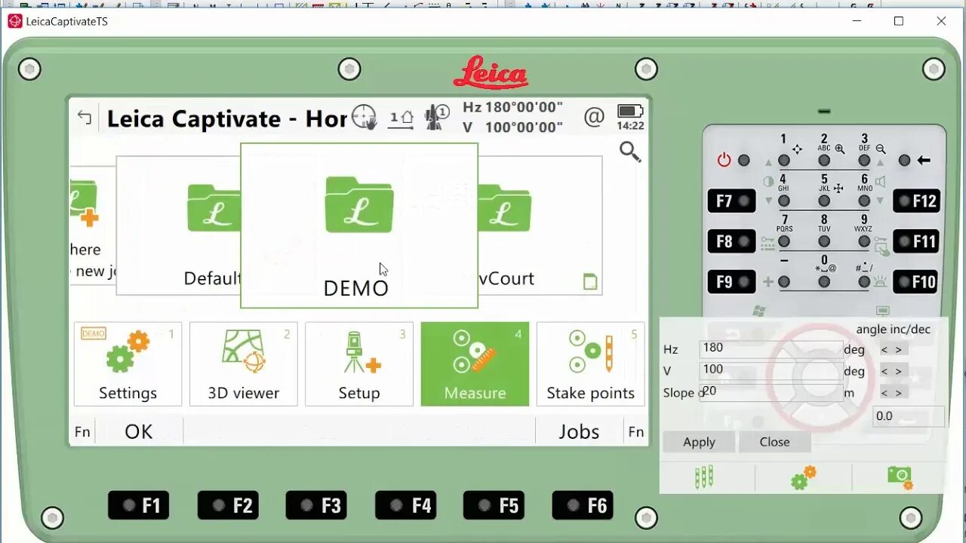Image resolution: width=966 pixels, height=543 pixels.
Task: Tap keypad key 7 PQRS
Action: (x=784, y=241)
